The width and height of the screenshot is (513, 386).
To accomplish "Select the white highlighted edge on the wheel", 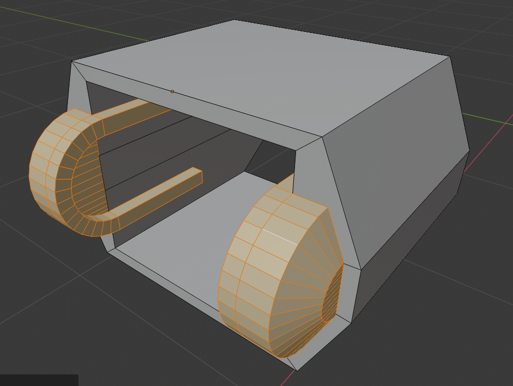I will click(x=280, y=237).
